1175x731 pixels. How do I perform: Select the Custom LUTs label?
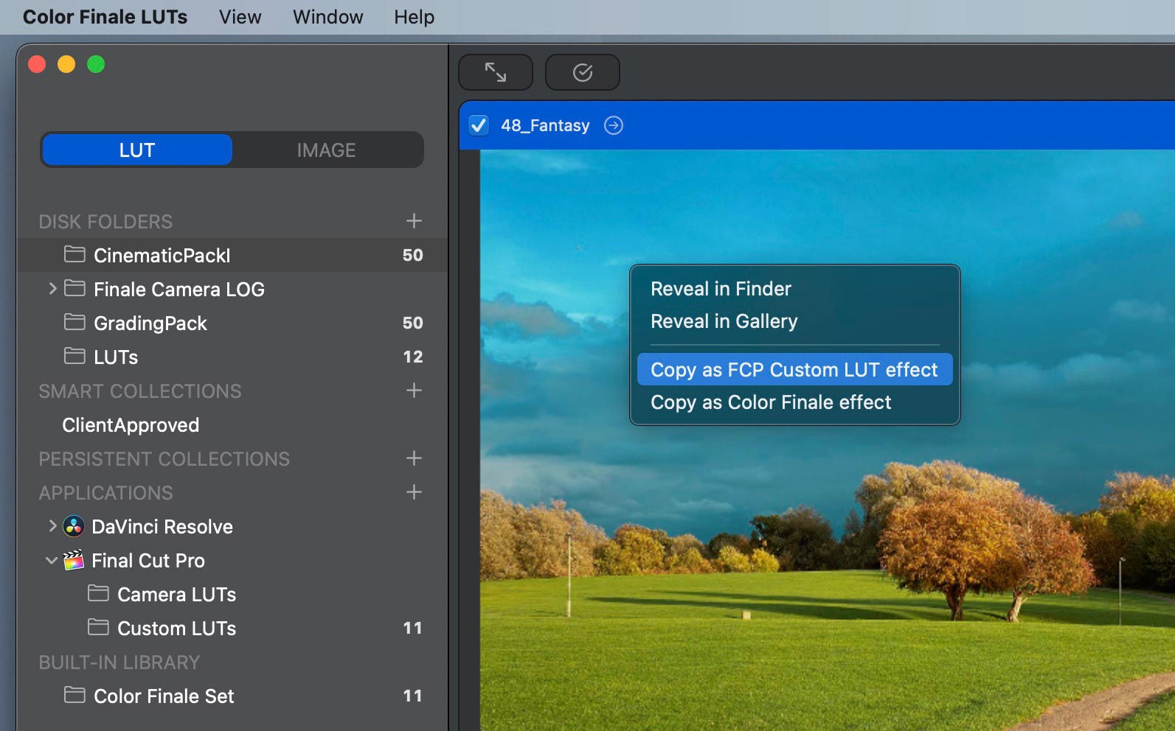click(177, 629)
